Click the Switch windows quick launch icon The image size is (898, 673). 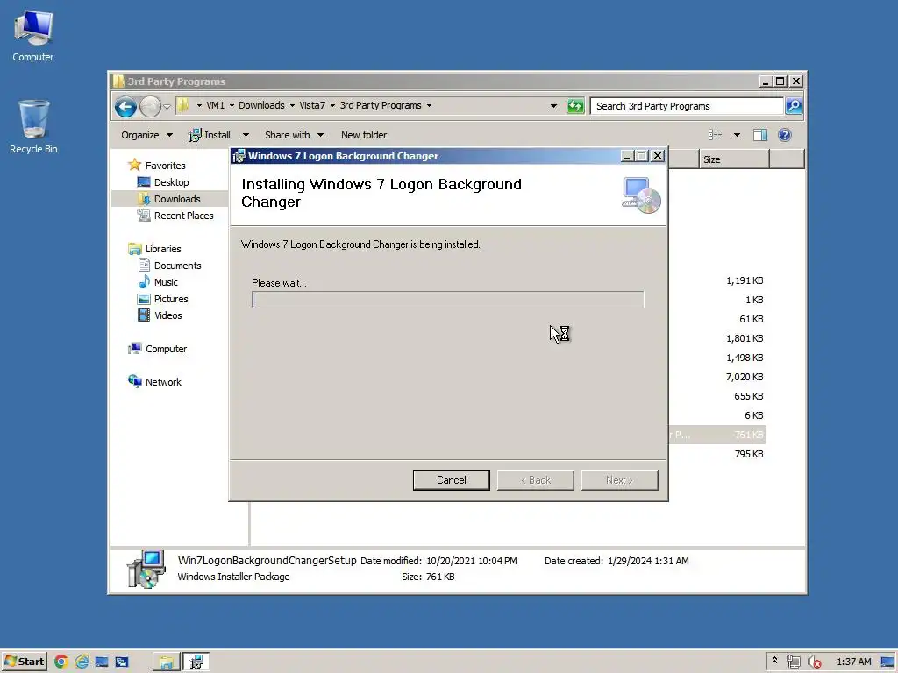122,662
